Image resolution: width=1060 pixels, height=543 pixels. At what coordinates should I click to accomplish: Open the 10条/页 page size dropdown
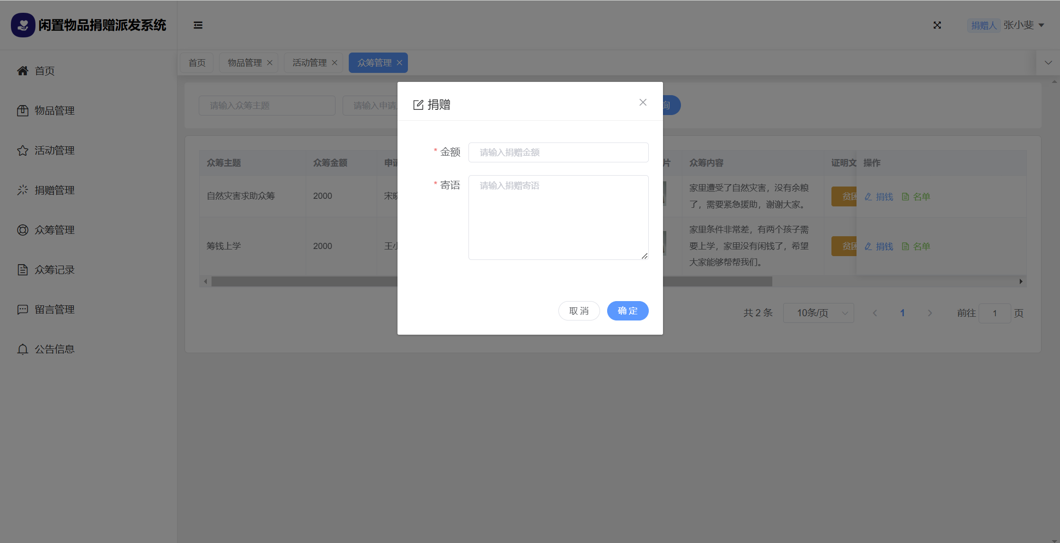coord(818,313)
